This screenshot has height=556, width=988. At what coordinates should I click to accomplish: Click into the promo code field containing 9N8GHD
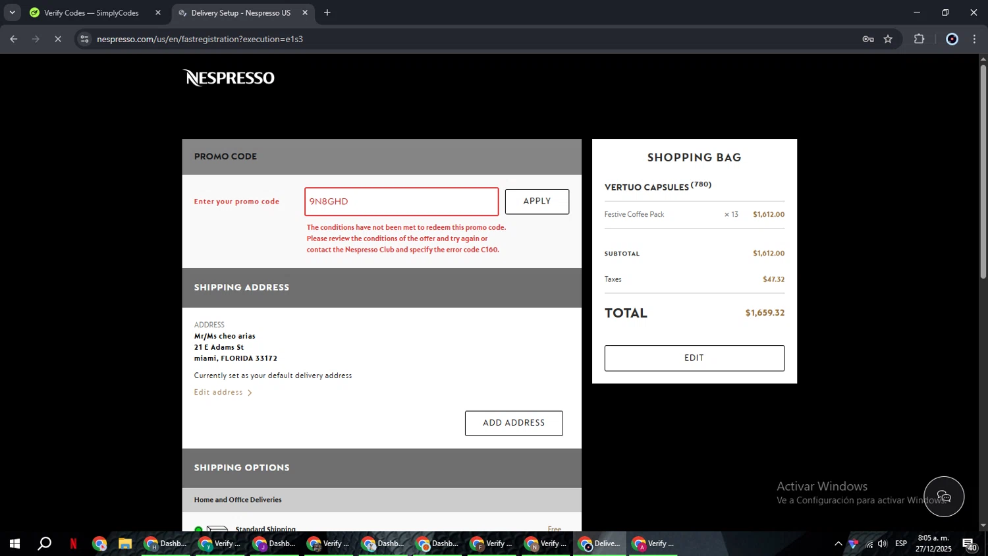click(401, 202)
